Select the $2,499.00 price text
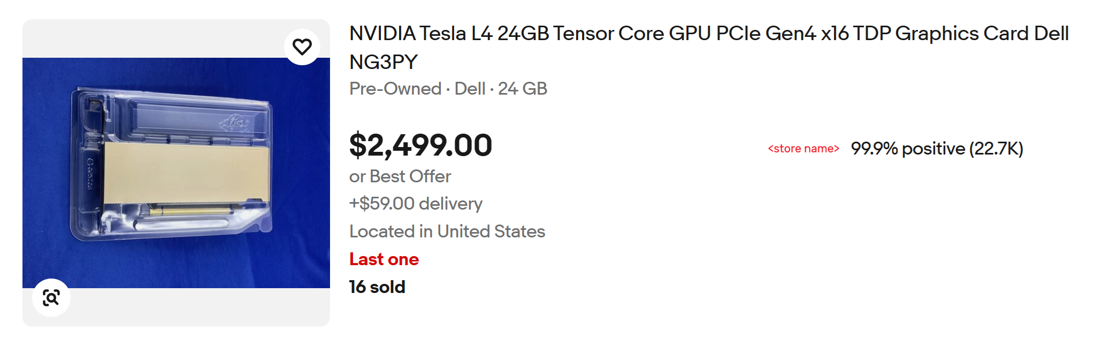 point(420,145)
